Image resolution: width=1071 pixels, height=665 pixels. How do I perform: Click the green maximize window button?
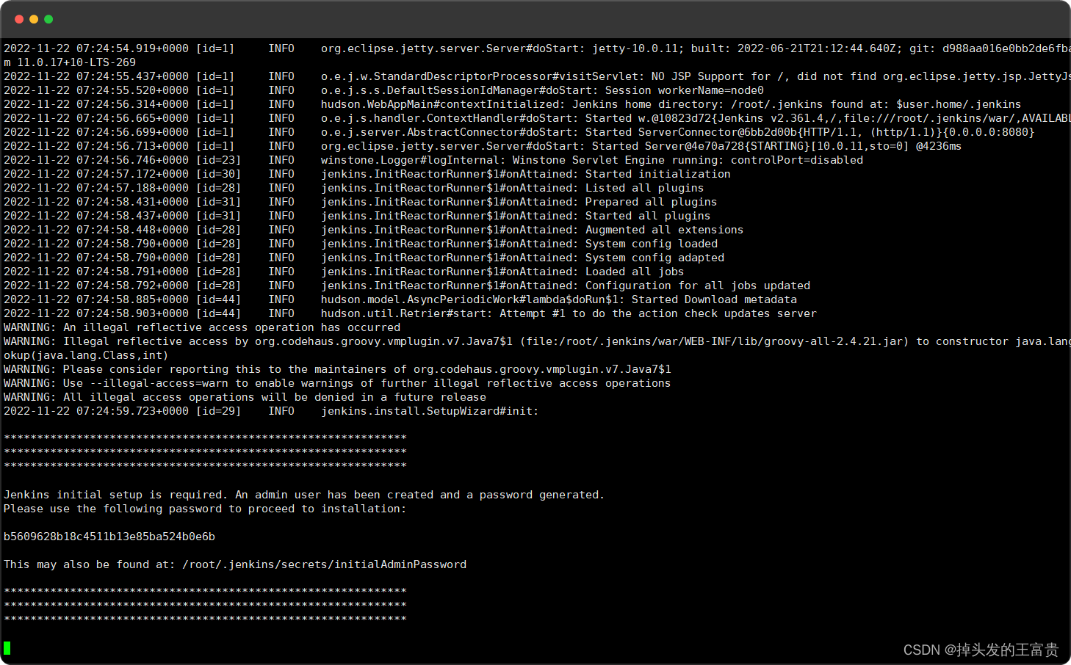pyautogui.click(x=48, y=19)
